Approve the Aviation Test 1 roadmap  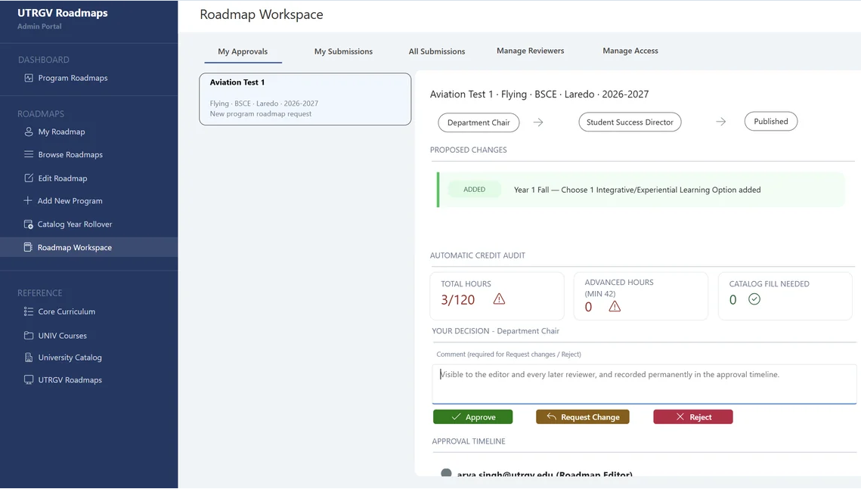472,417
